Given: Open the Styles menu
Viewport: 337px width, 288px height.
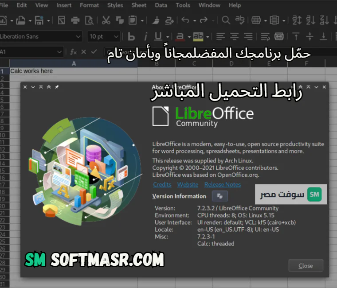Looking at the screenshot, I should click(115, 5).
